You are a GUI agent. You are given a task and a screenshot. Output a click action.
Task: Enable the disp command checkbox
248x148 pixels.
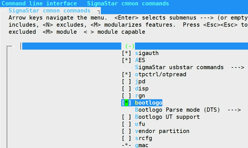pyautogui.click(x=126, y=89)
